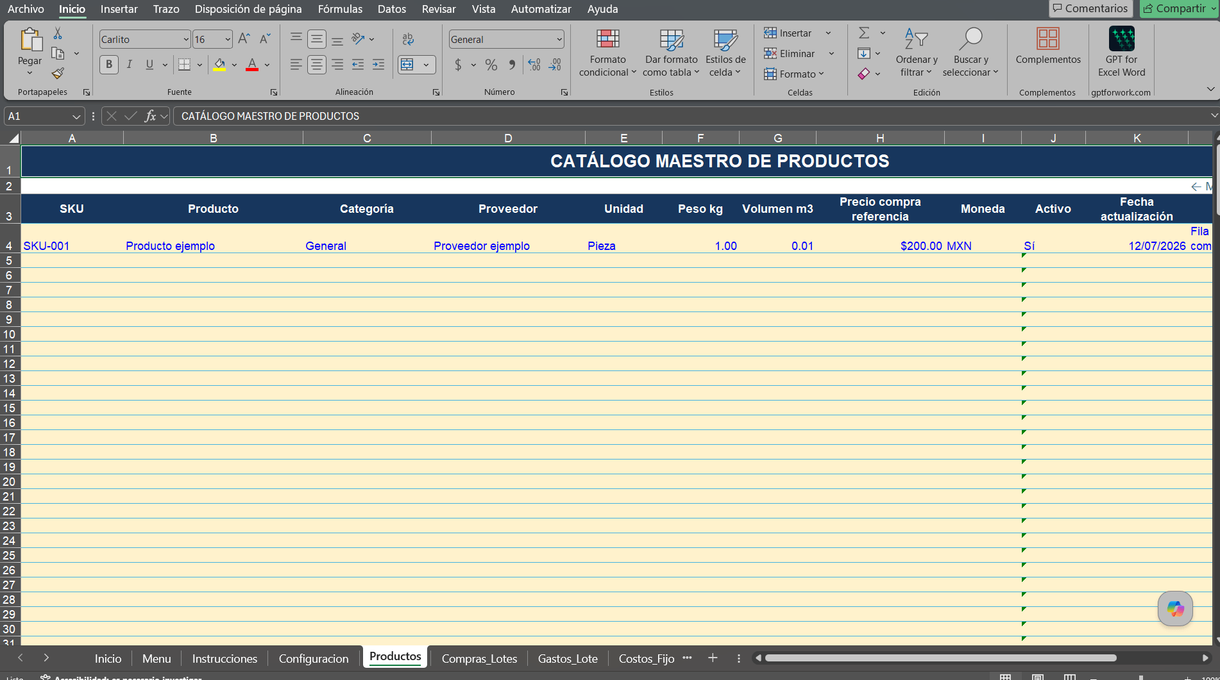Expand the Name Box A1 dropdown

76,117
